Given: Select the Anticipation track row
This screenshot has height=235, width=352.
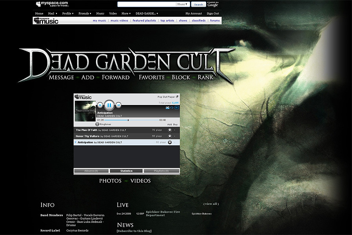Looking at the screenshot, I should (x=127, y=143).
